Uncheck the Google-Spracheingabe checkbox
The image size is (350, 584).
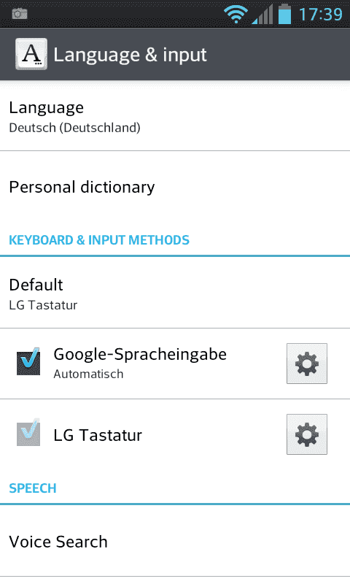[28, 361]
